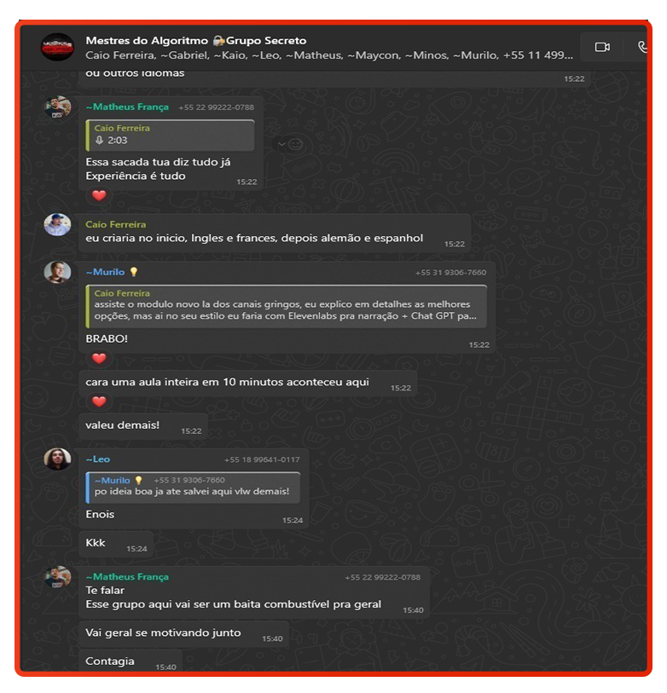Click the heart reaction under 'aula inteira' message
This screenshot has width=667, height=693.
click(x=99, y=401)
